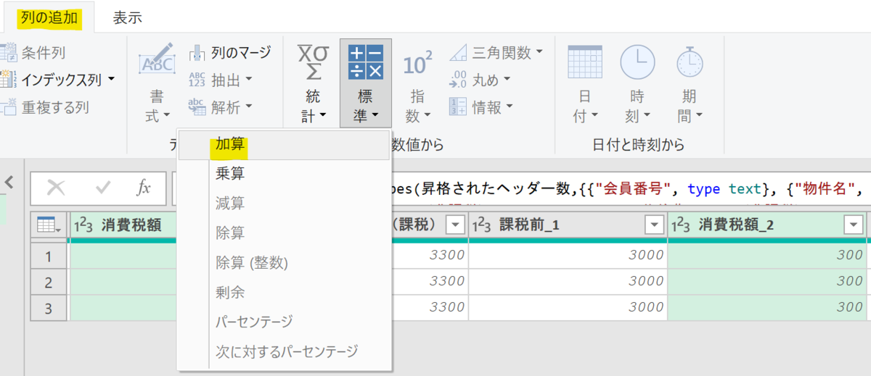The height and width of the screenshot is (376, 871).
Task: Open インデックス列 dropdown arrow
Action: click(112, 78)
